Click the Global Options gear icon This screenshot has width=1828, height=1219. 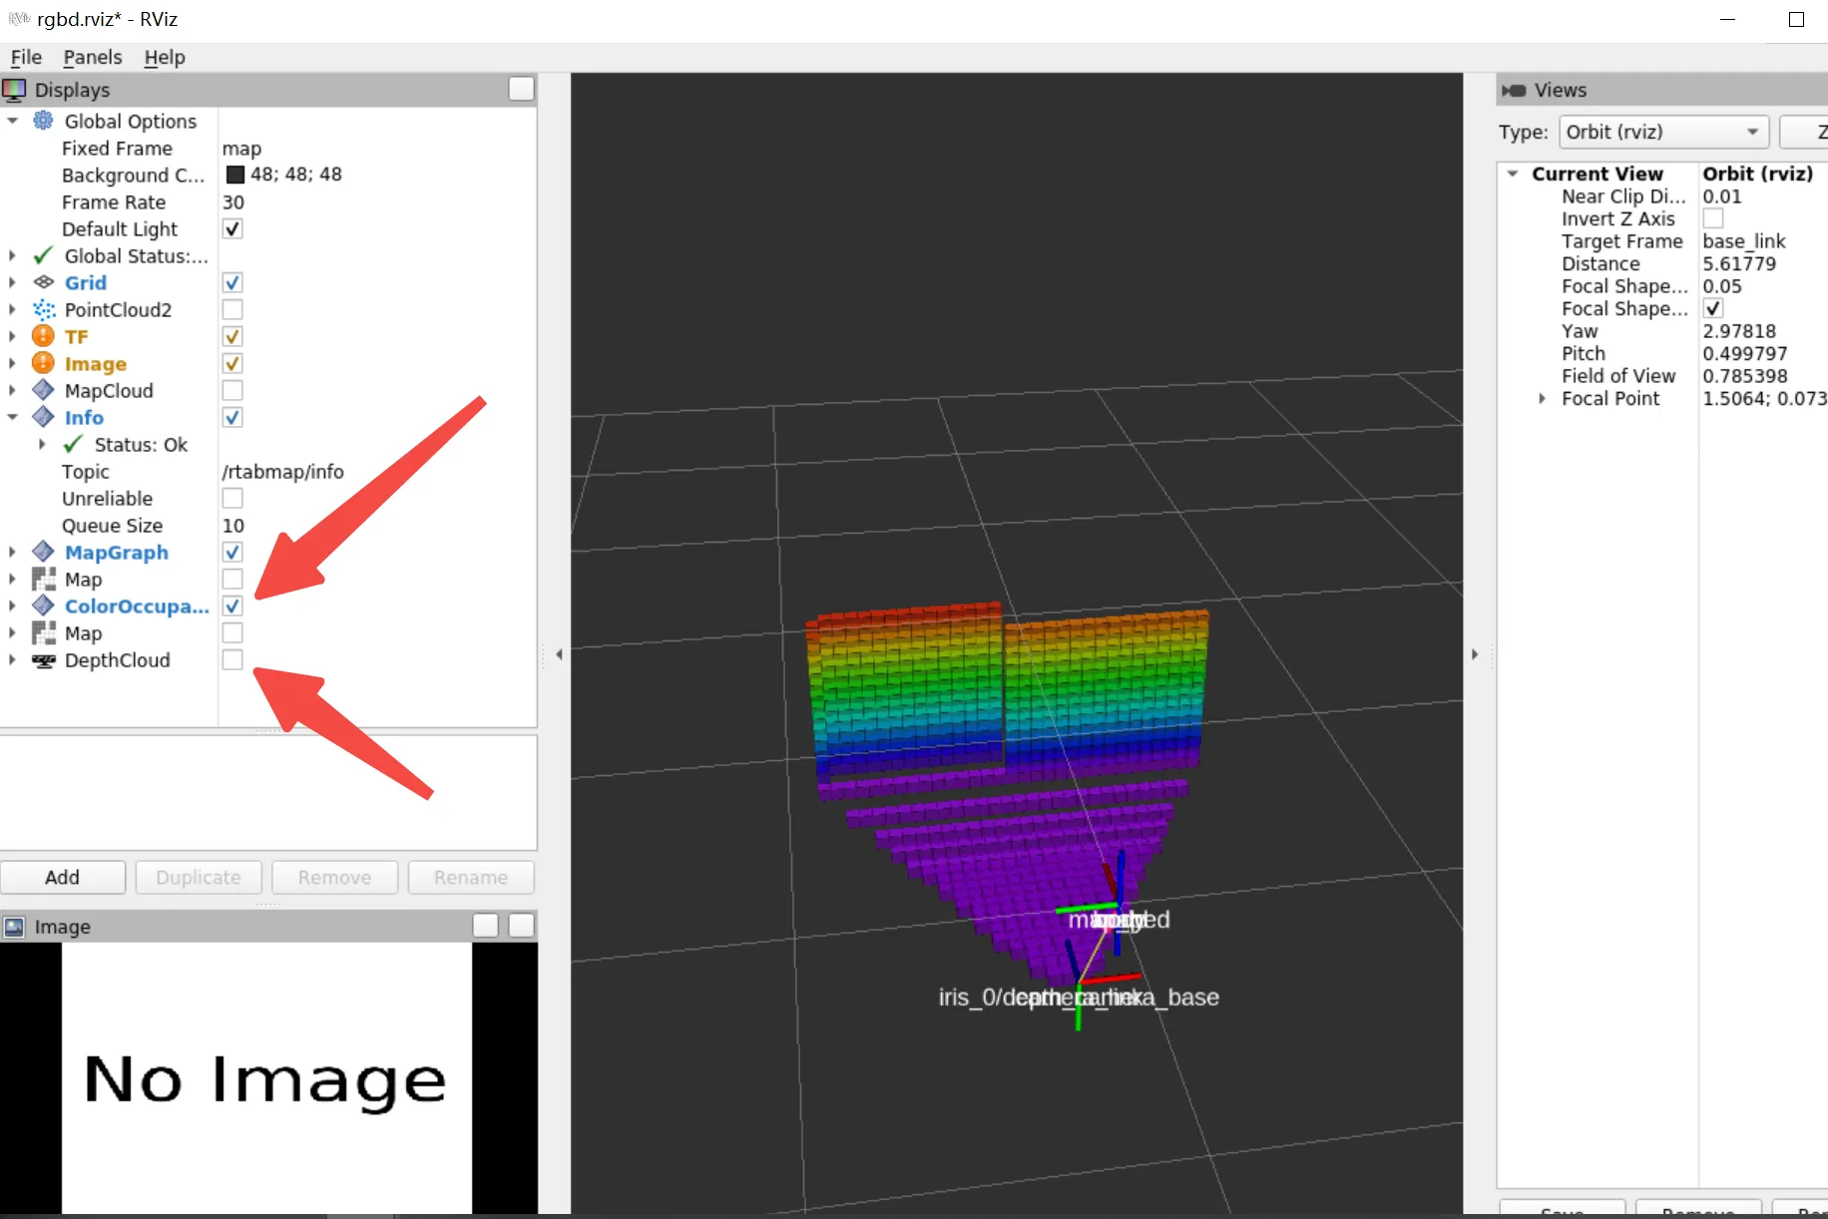[x=43, y=121]
